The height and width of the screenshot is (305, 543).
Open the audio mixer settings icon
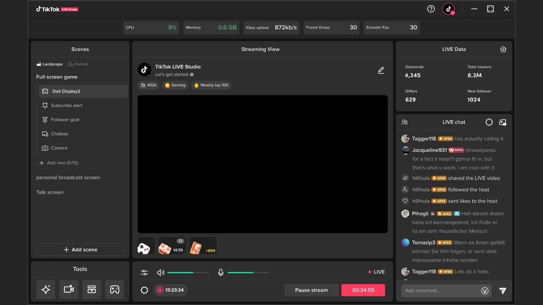[x=144, y=272]
